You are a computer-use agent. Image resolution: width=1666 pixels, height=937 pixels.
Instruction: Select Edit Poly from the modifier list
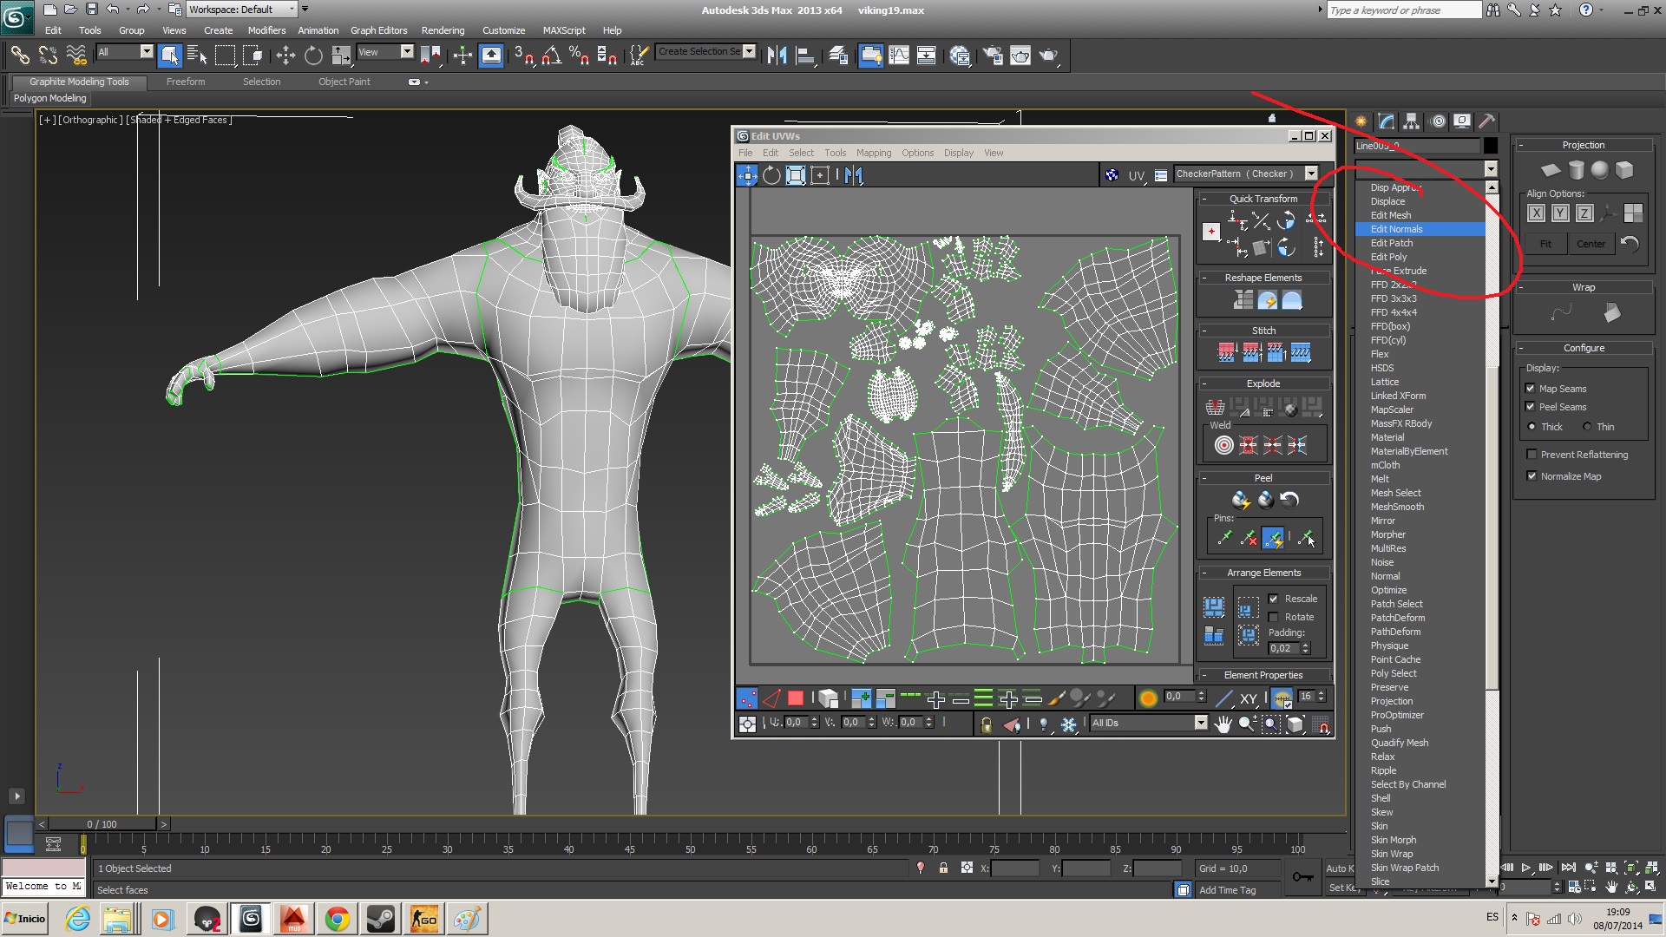1388,257
